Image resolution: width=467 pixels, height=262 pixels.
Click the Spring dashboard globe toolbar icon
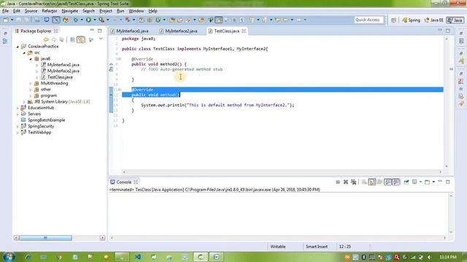66,20
